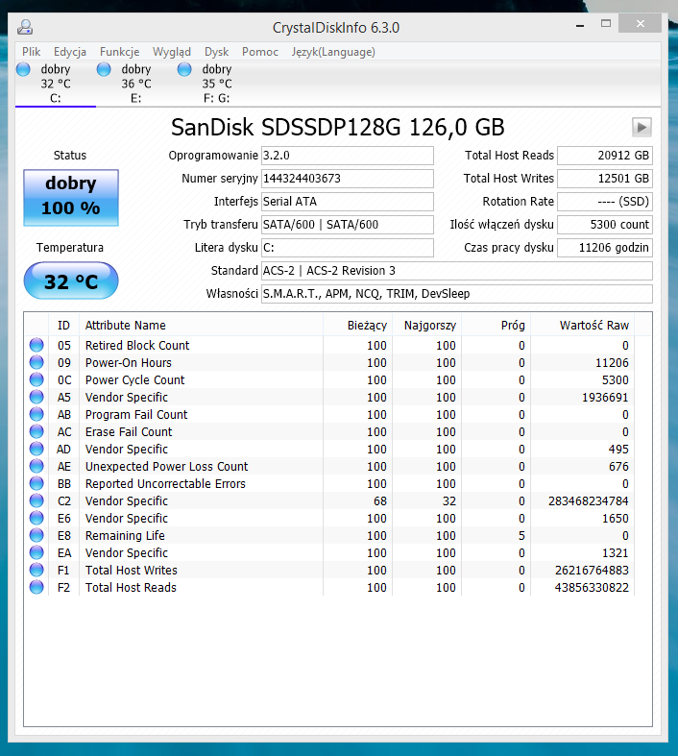The image size is (678, 756).
Task: Click the Standard field ACS-2 Revision 3
Action: [457, 271]
